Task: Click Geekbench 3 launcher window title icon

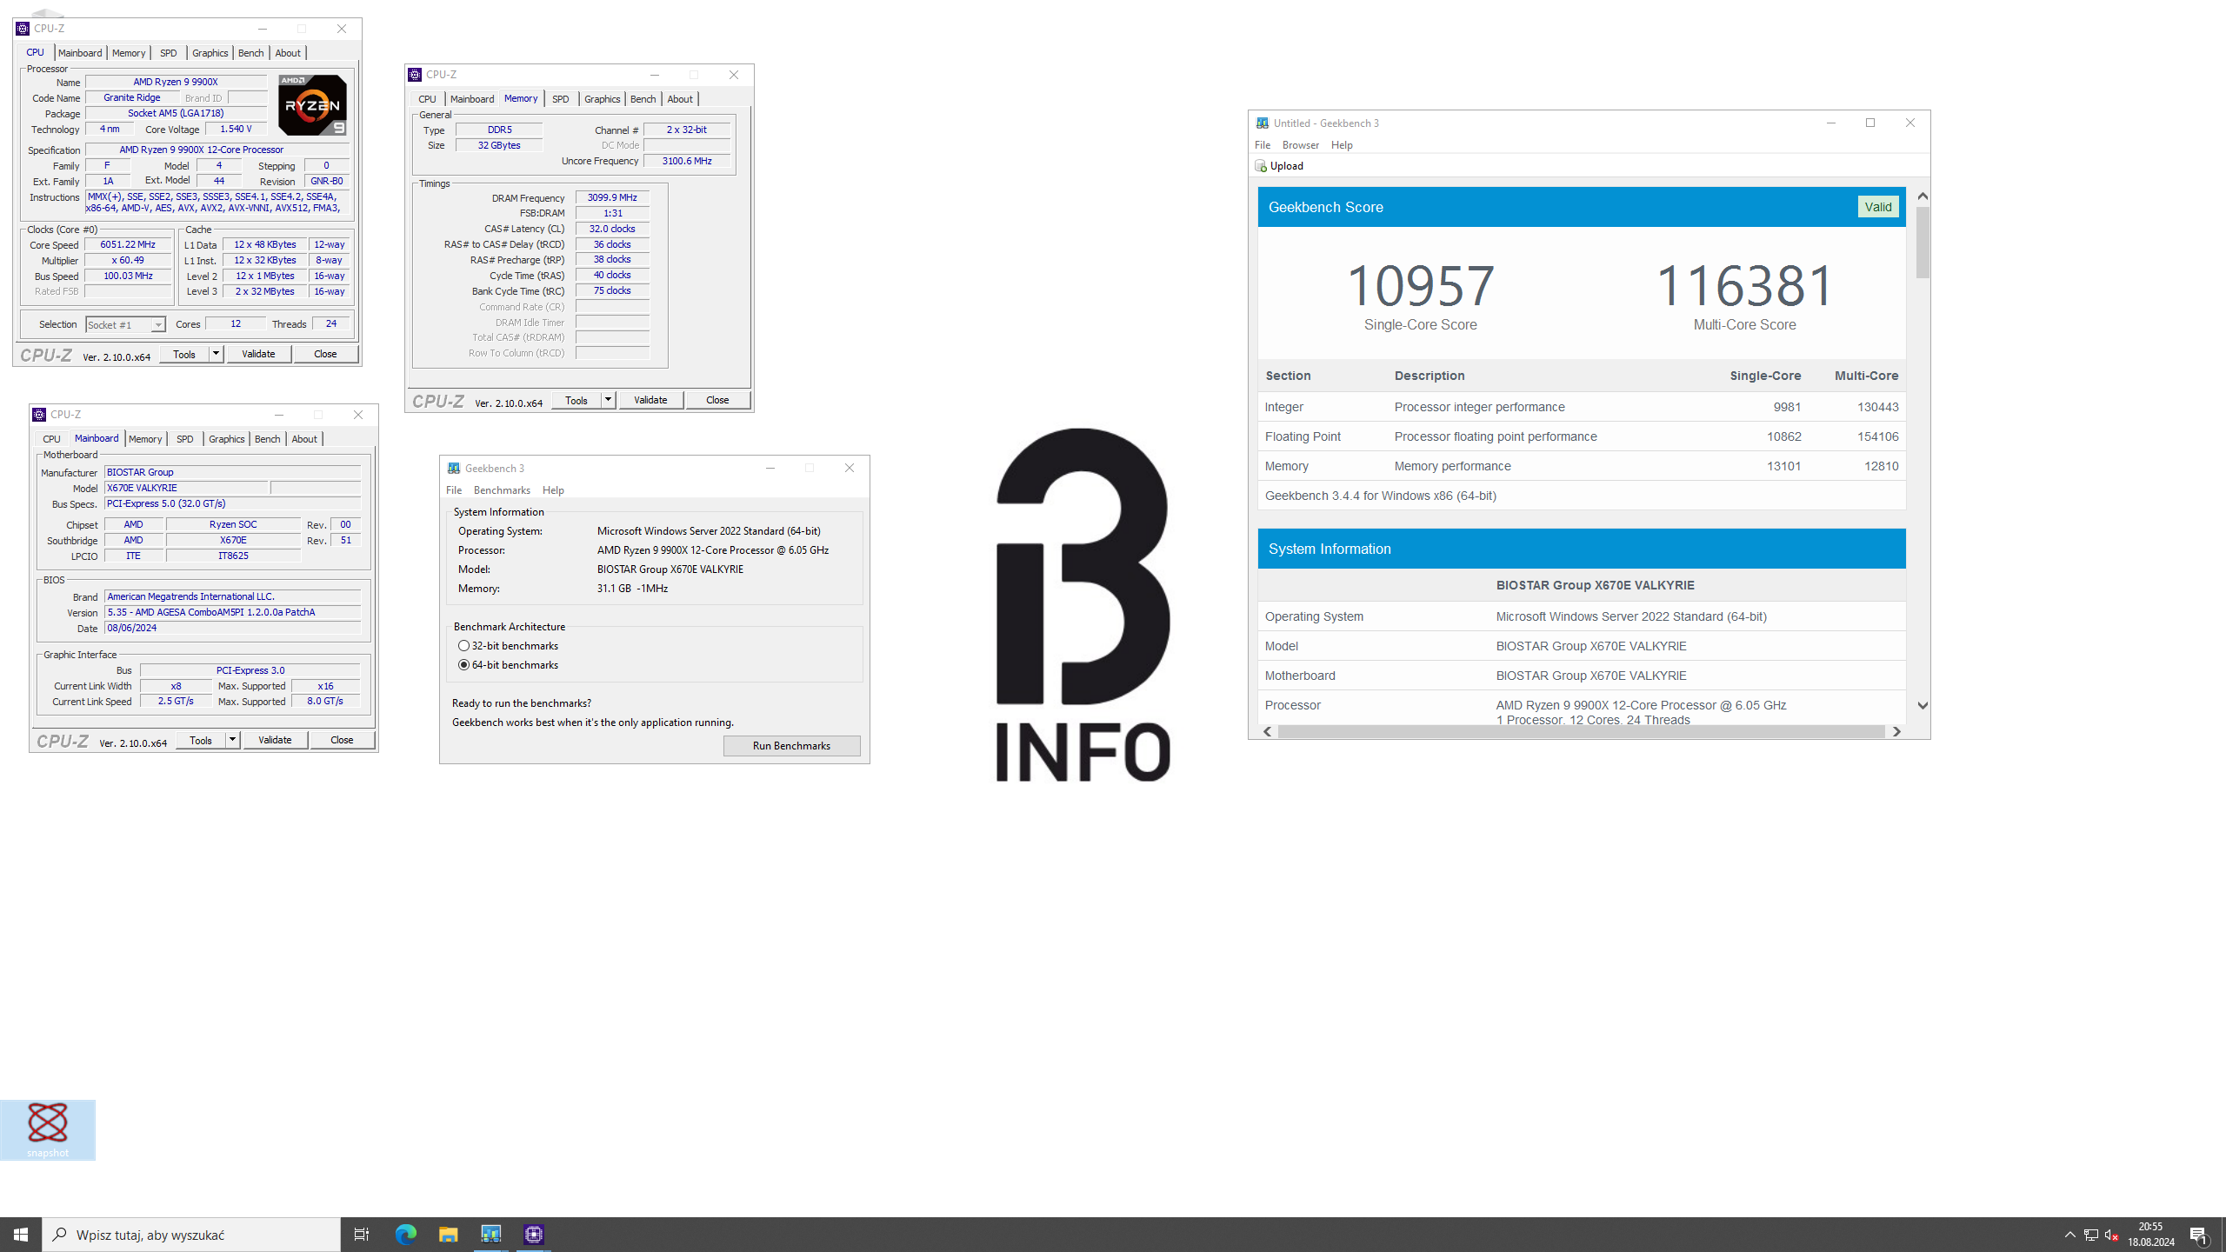Action: pyautogui.click(x=454, y=468)
